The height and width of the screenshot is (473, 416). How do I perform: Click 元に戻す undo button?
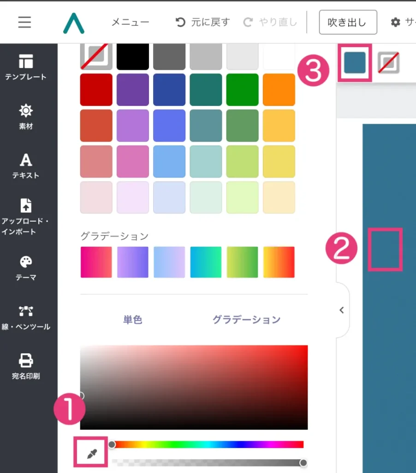pos(202,22)
